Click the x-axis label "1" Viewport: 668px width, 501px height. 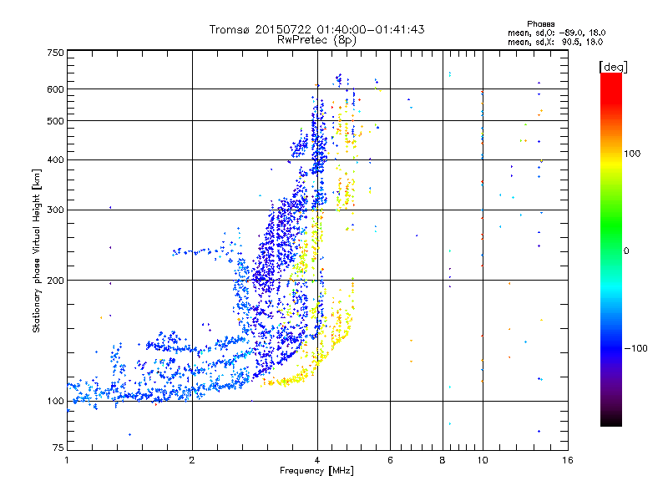tap(67, 460)
